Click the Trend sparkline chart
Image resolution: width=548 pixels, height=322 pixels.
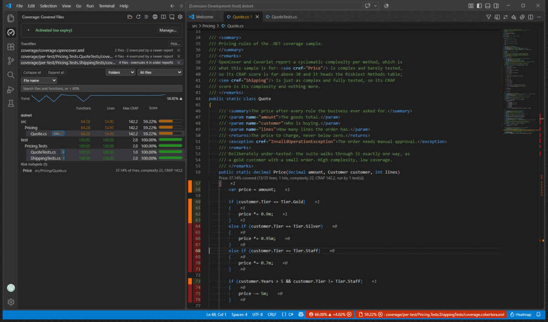(98, 98)
